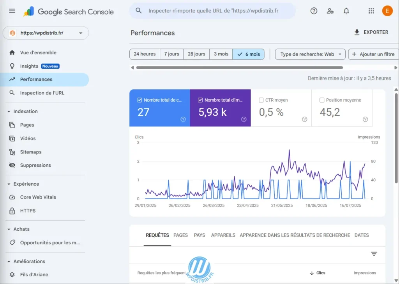Image resolution: width=399 pixels, height=284 pixels.
Task: Switch to the PAYS tab
Action: tap(199, 235)
